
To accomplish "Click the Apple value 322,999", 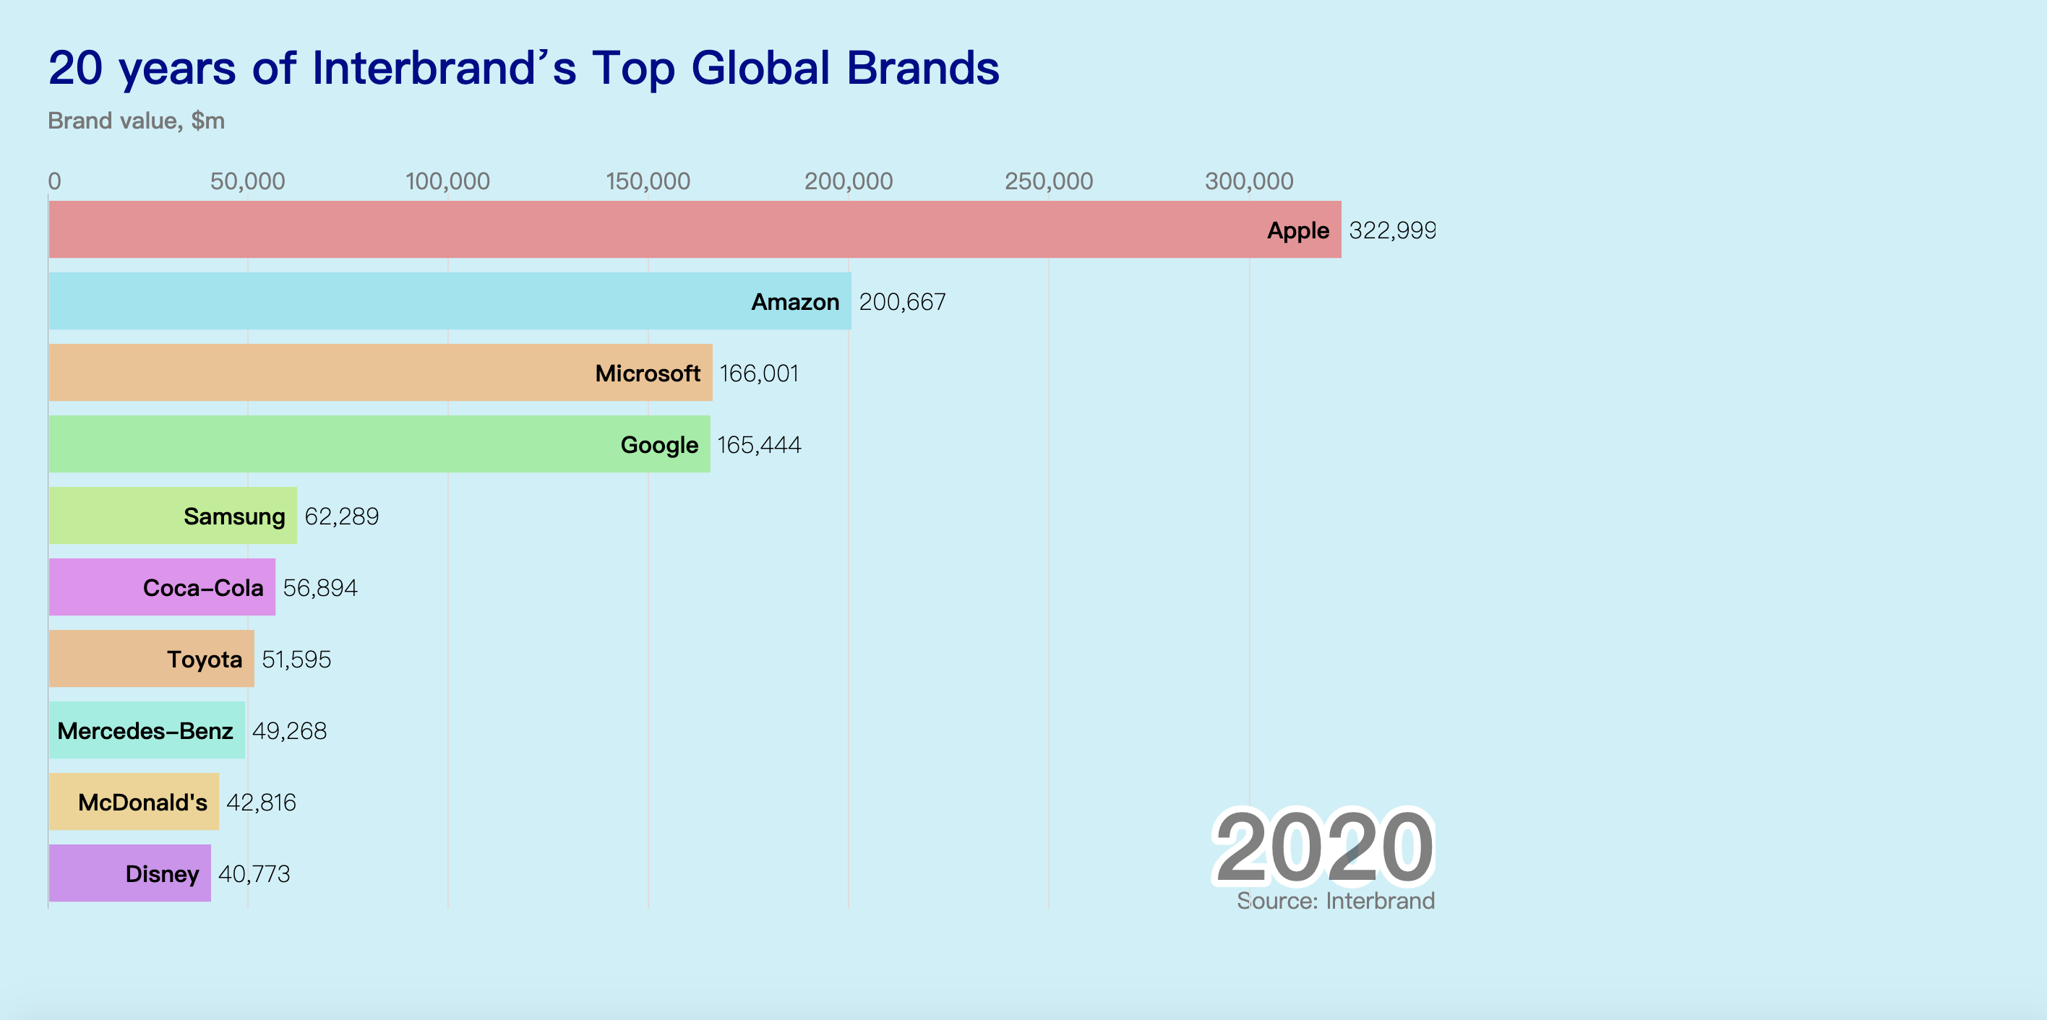I will coord(1392,230).
